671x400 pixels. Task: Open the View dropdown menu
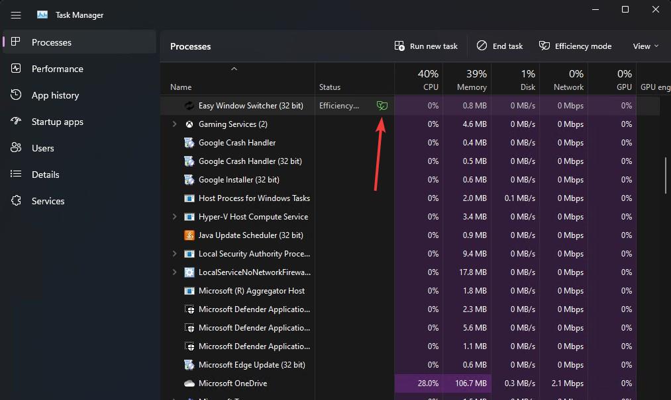click(646, 46)
